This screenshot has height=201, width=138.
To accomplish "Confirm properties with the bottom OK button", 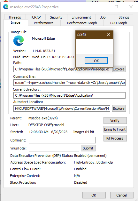I will (94, 195).
